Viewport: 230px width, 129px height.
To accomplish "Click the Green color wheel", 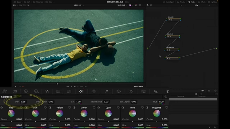I will (x=84, y=113).
